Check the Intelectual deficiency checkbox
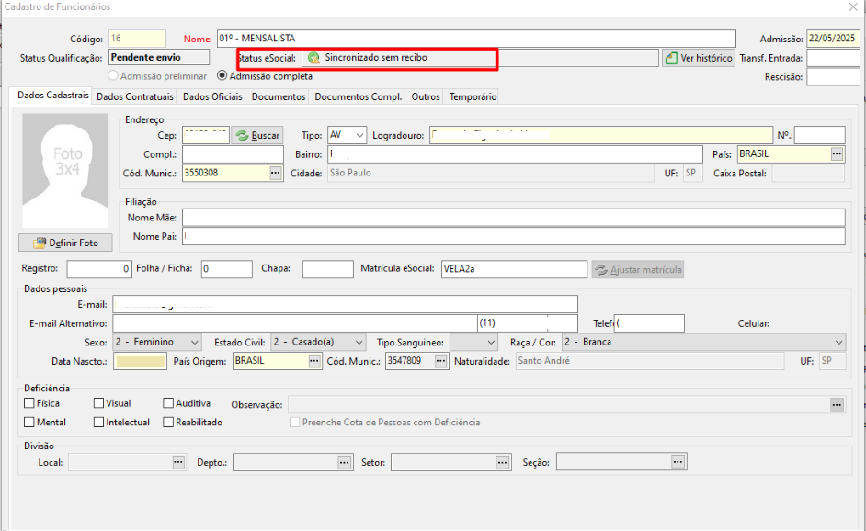 click(99, 422)
